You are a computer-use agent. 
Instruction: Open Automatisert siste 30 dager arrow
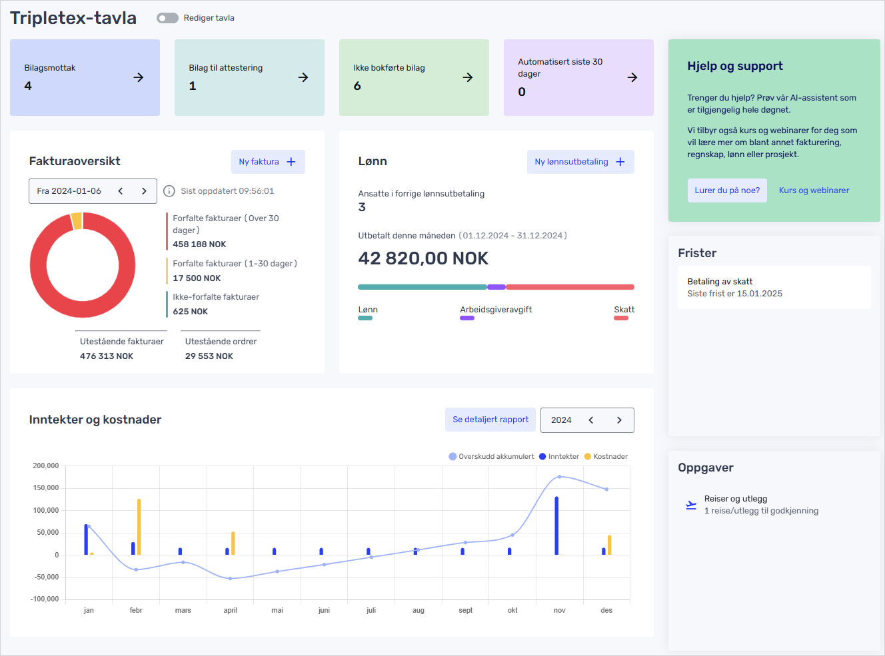point(632,77)
